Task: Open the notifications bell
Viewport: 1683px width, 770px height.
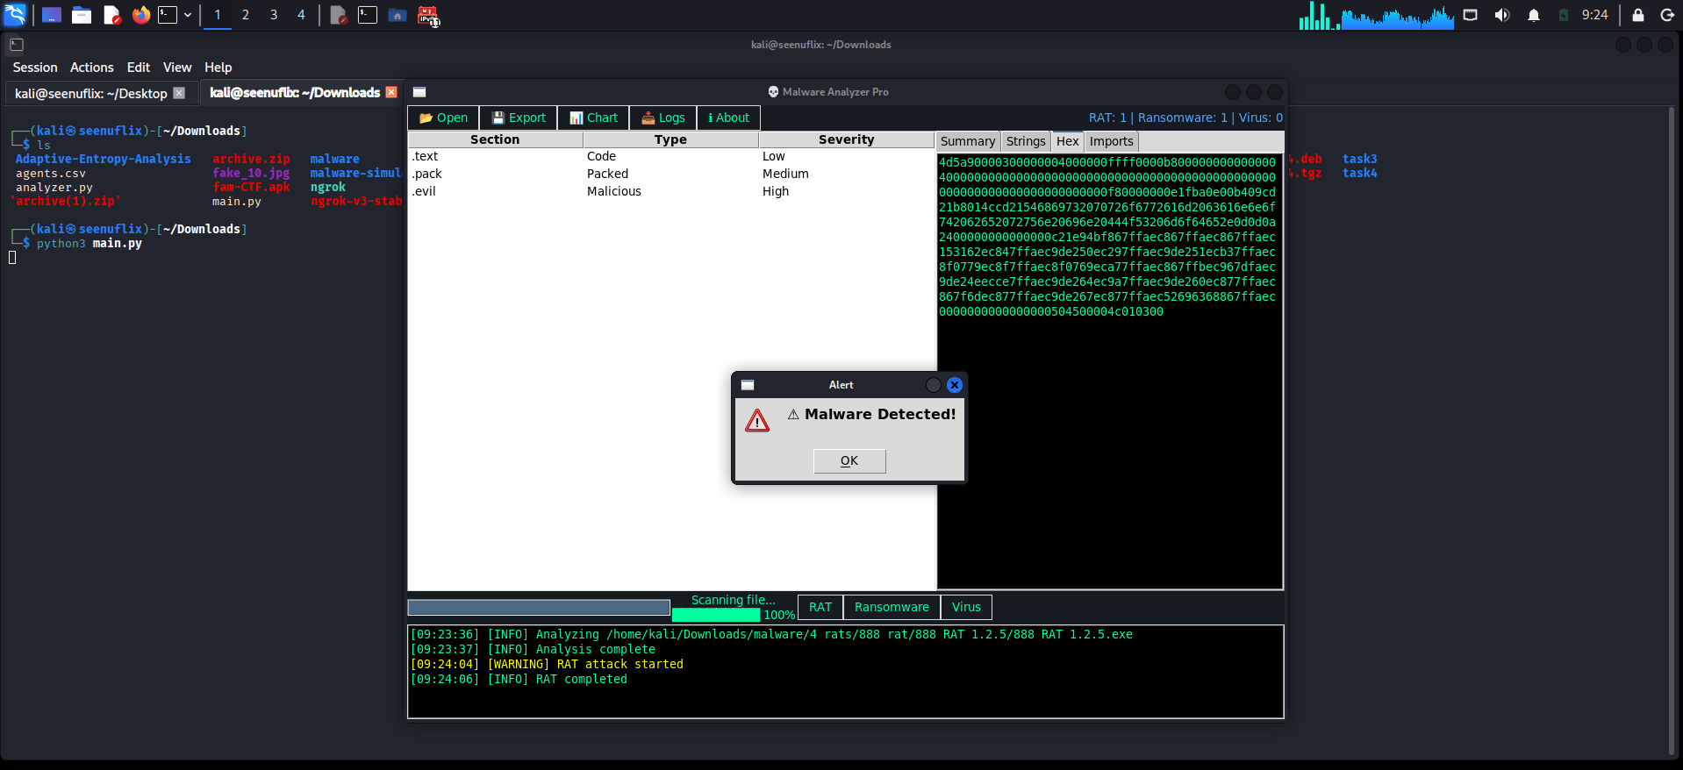Action: point(1533,15)
